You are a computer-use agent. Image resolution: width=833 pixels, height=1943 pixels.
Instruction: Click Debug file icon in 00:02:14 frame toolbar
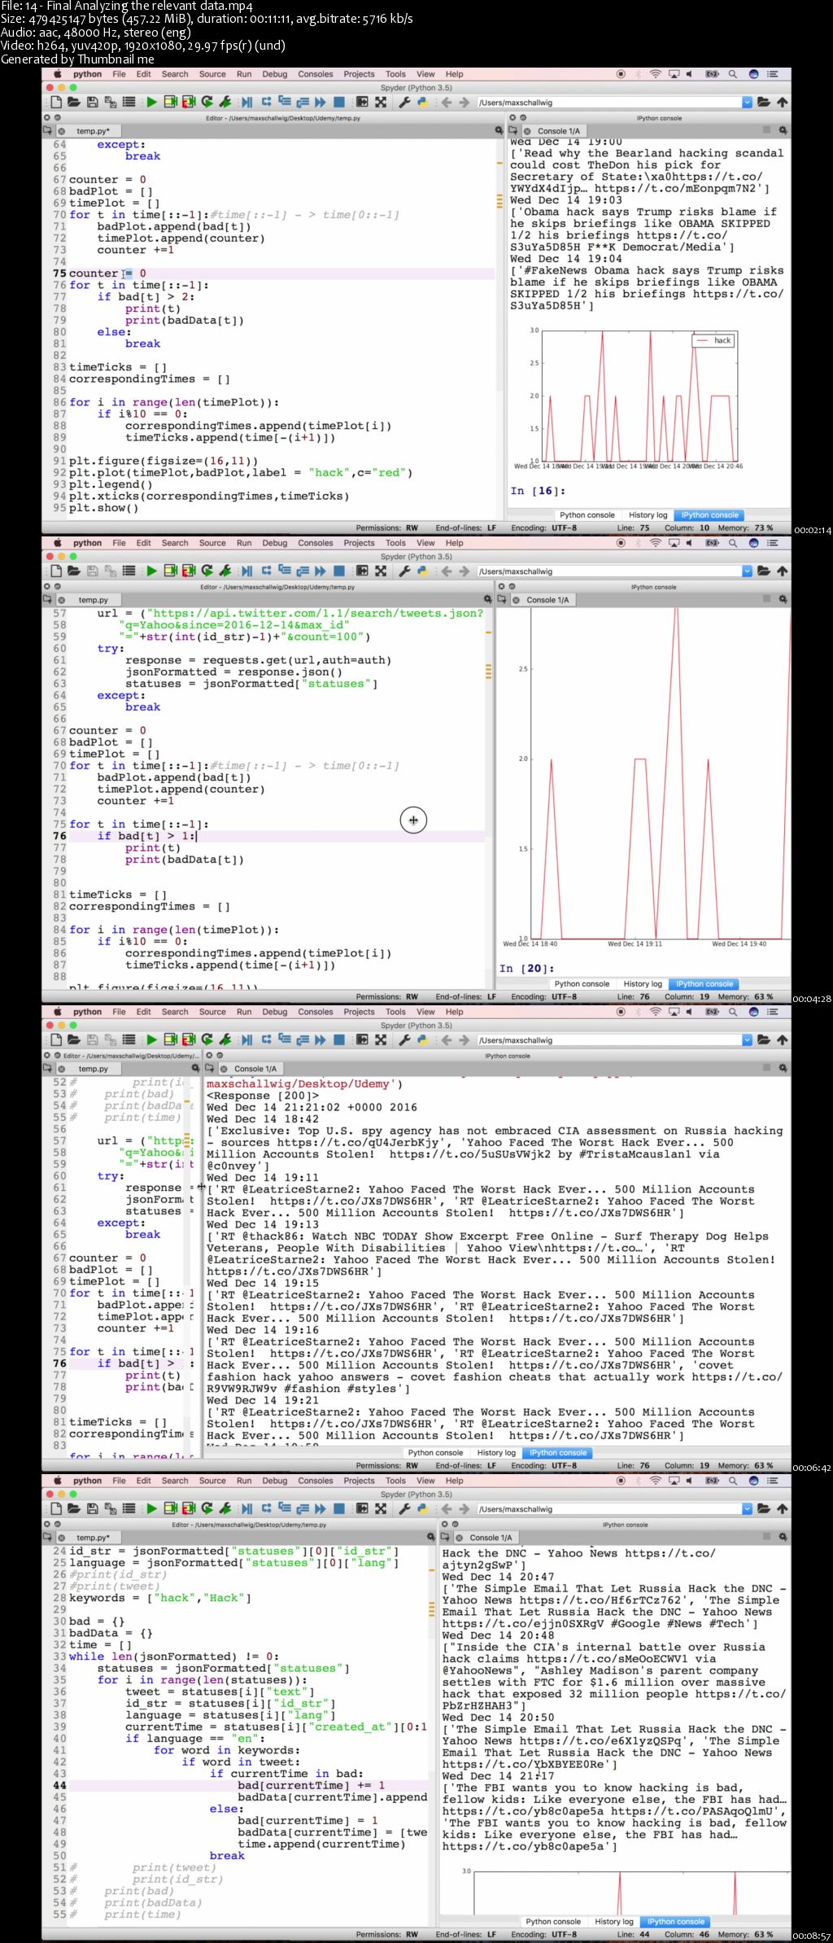tap(247, 103)
